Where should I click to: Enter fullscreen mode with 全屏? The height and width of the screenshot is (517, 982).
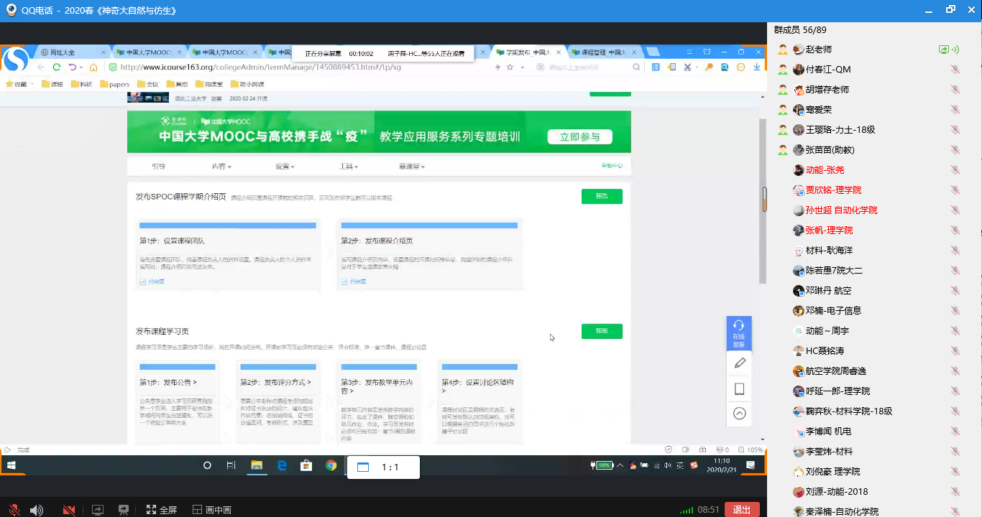(161, 510)
